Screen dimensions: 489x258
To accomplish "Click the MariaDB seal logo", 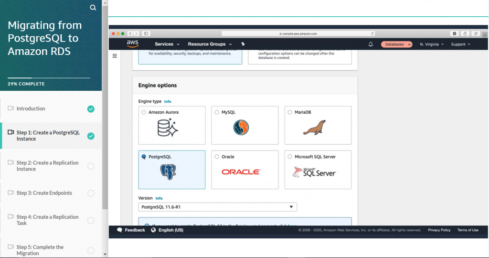I will 314,128.
